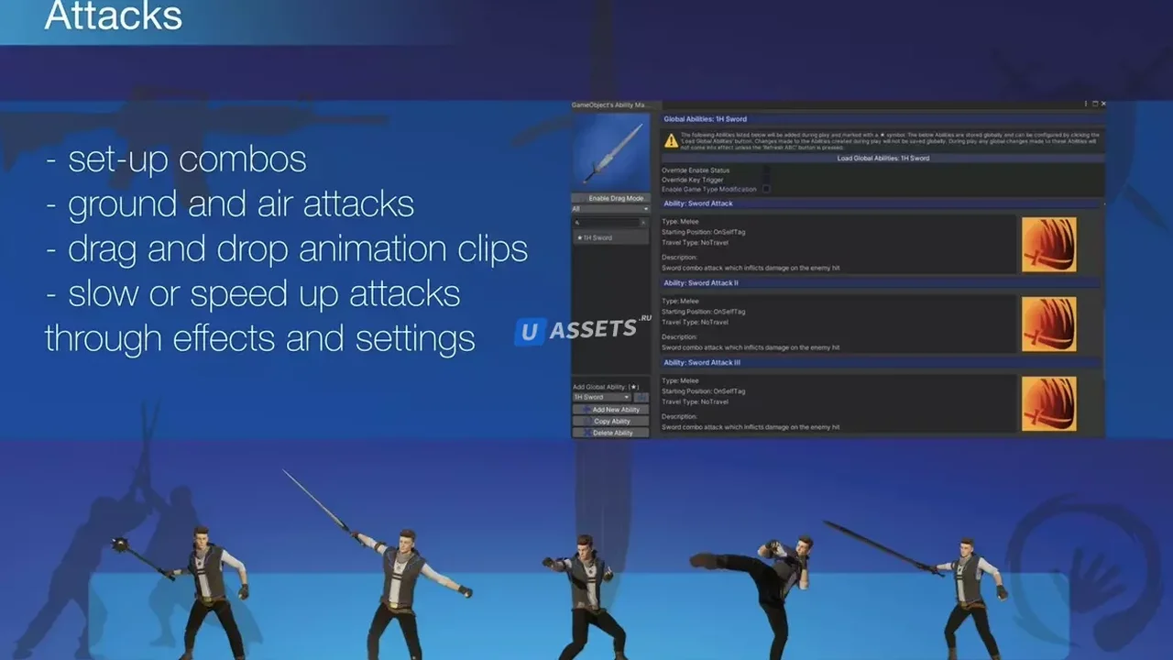Click Load Global Abilities: 1H Sword button

(882, 159)
